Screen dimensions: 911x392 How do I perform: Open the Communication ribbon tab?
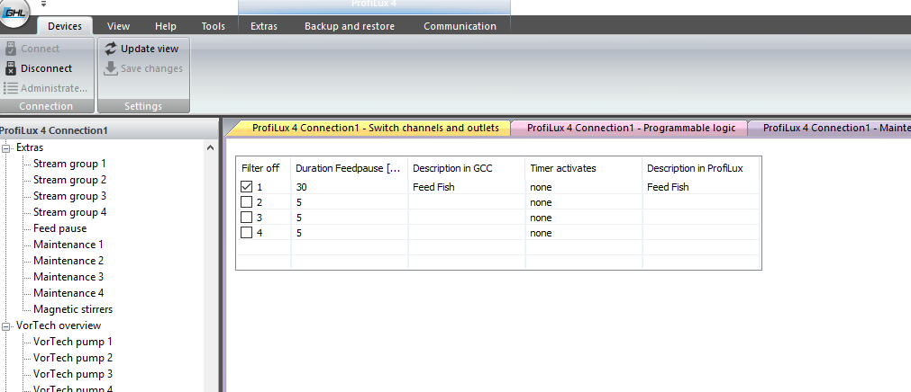(460, 26)
